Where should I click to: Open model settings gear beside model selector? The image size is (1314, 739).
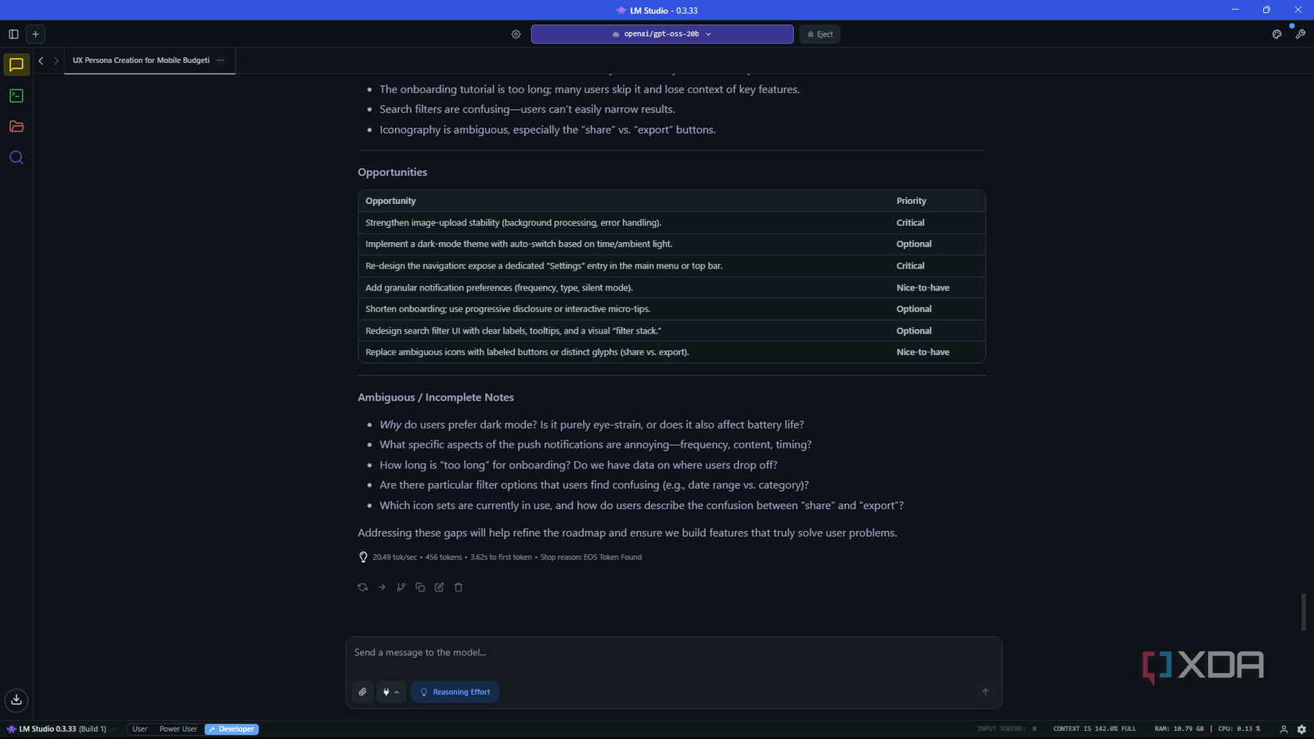pyautogui.click(x=516, y=34)
